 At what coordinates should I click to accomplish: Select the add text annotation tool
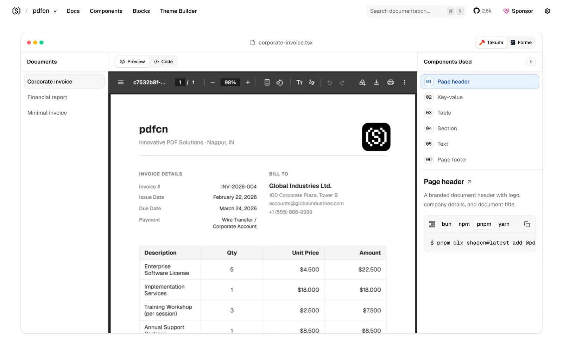(x=299, y=82)
